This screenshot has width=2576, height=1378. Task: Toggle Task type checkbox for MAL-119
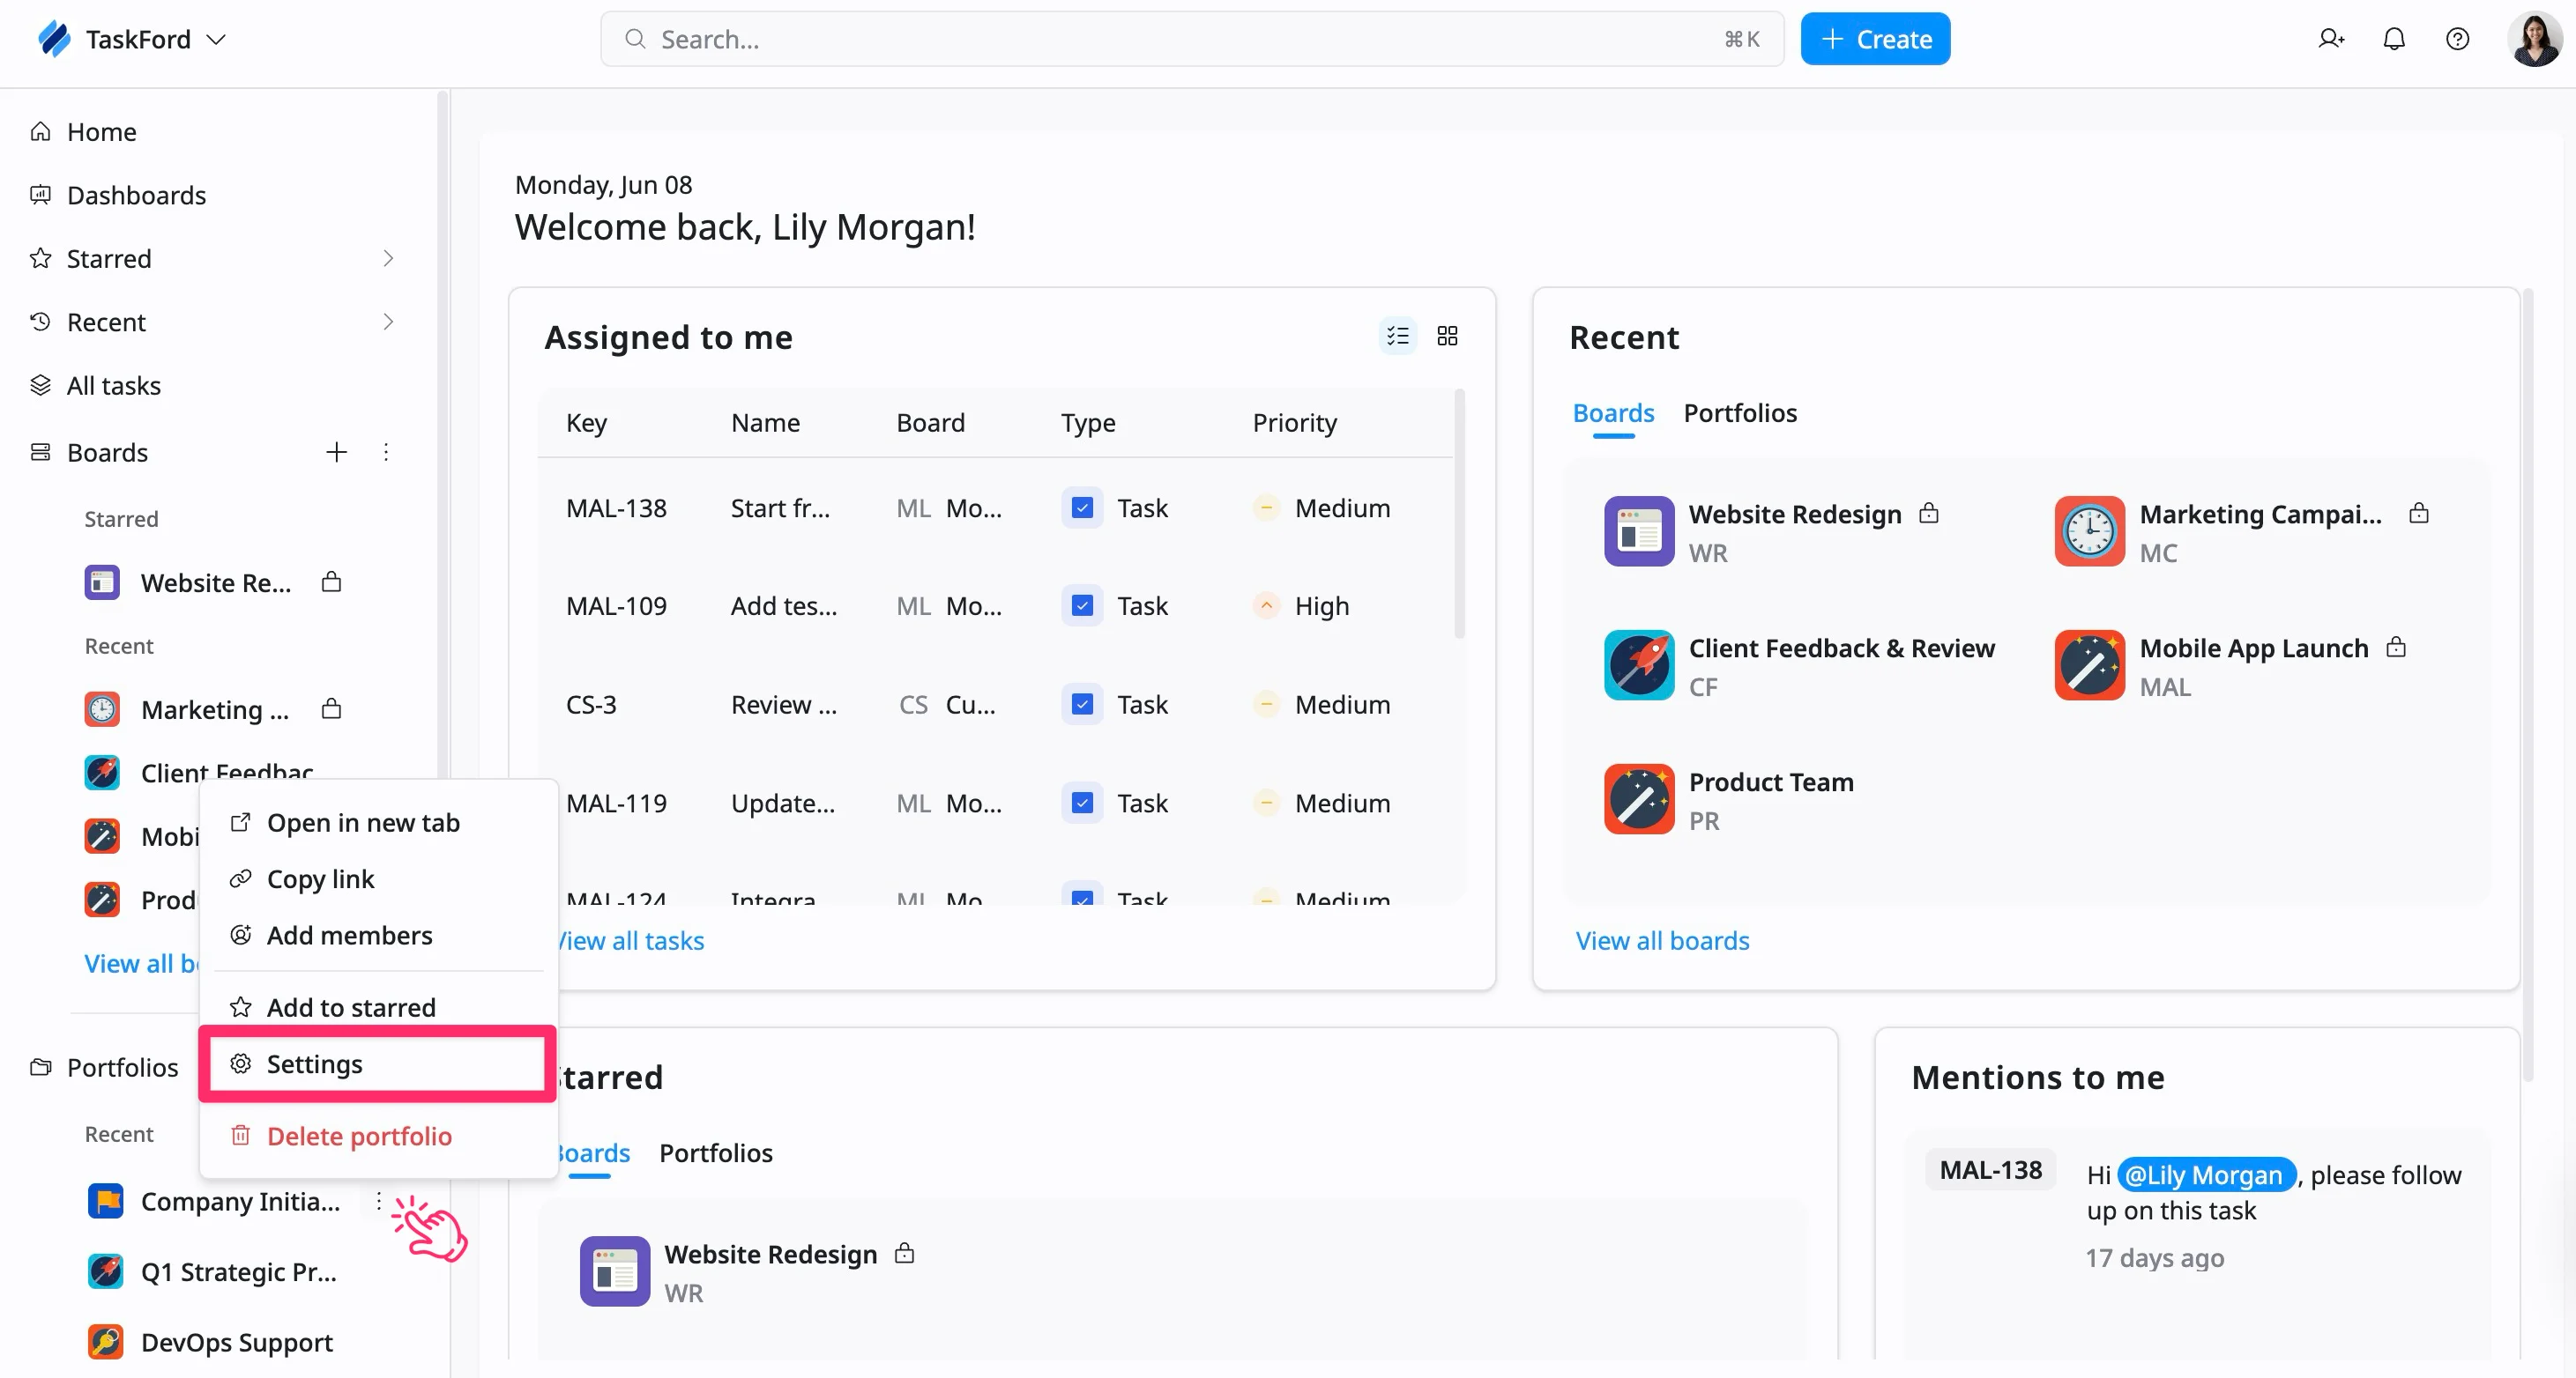1081,803
